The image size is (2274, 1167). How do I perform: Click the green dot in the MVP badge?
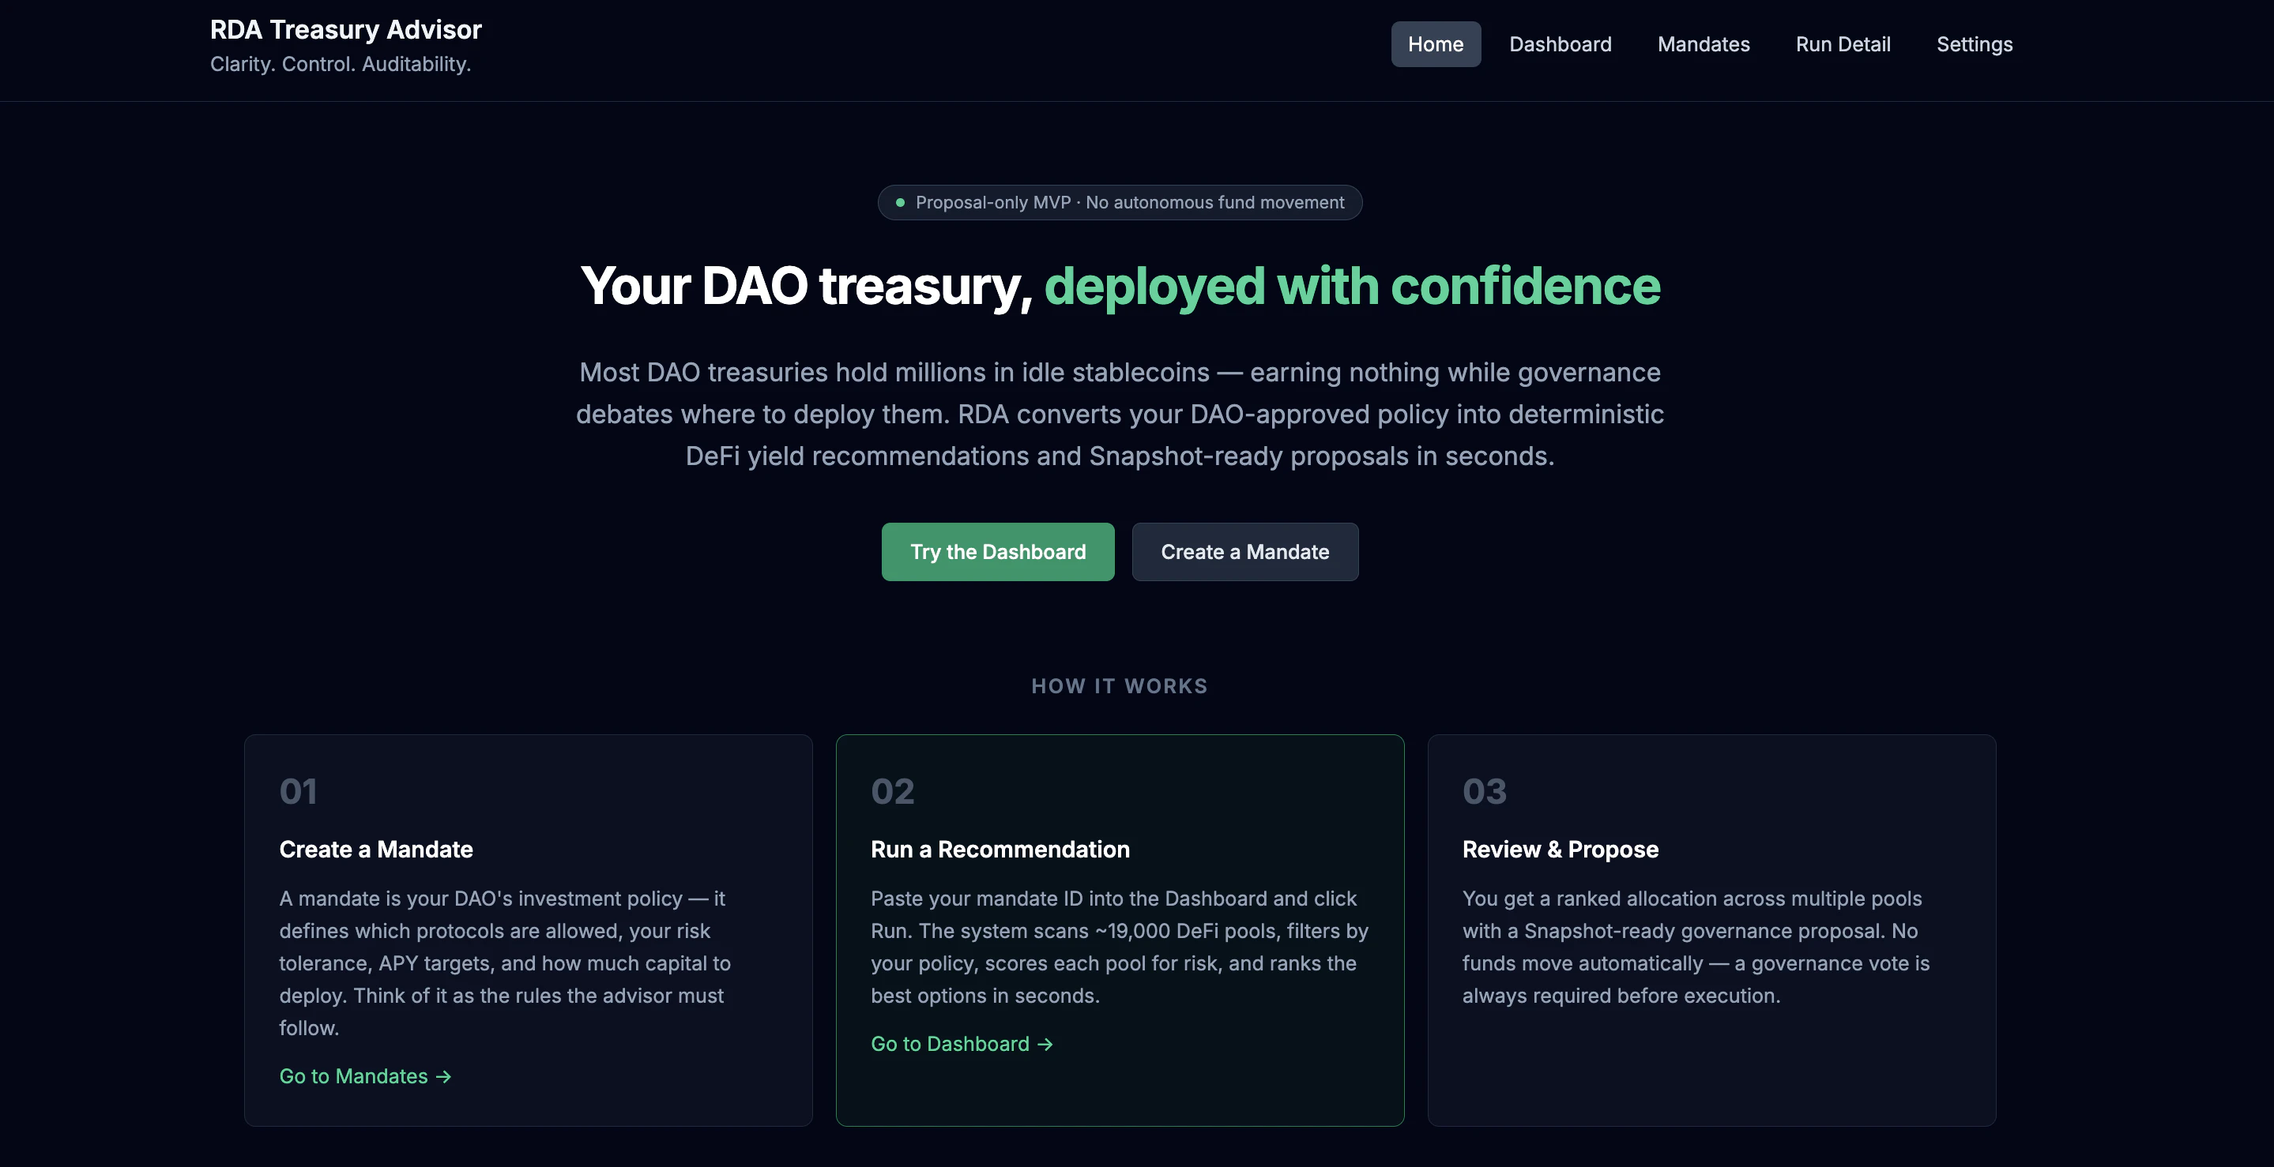tap(899, 202)
